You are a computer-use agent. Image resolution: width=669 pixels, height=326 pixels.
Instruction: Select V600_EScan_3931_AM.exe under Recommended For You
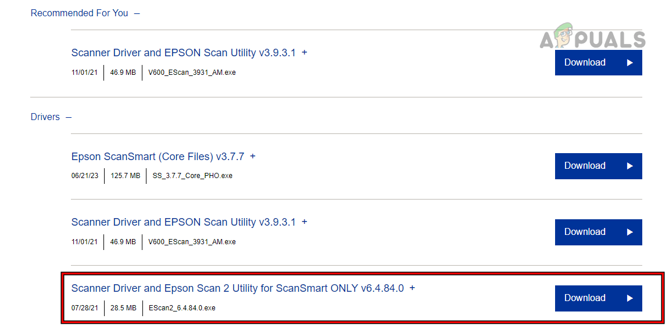click(192, 73)
